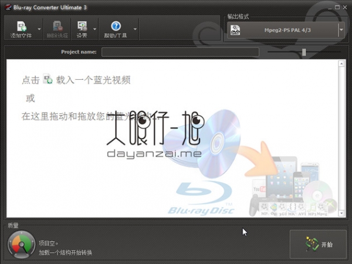
Task: Minimize the Blu-ray Converter window
Action: click(x=330, y=8)
